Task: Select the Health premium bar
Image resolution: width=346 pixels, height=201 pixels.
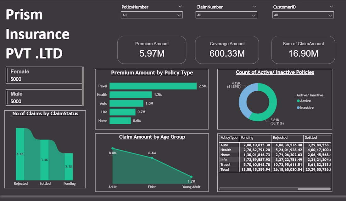Action: (x=131, y=95)
